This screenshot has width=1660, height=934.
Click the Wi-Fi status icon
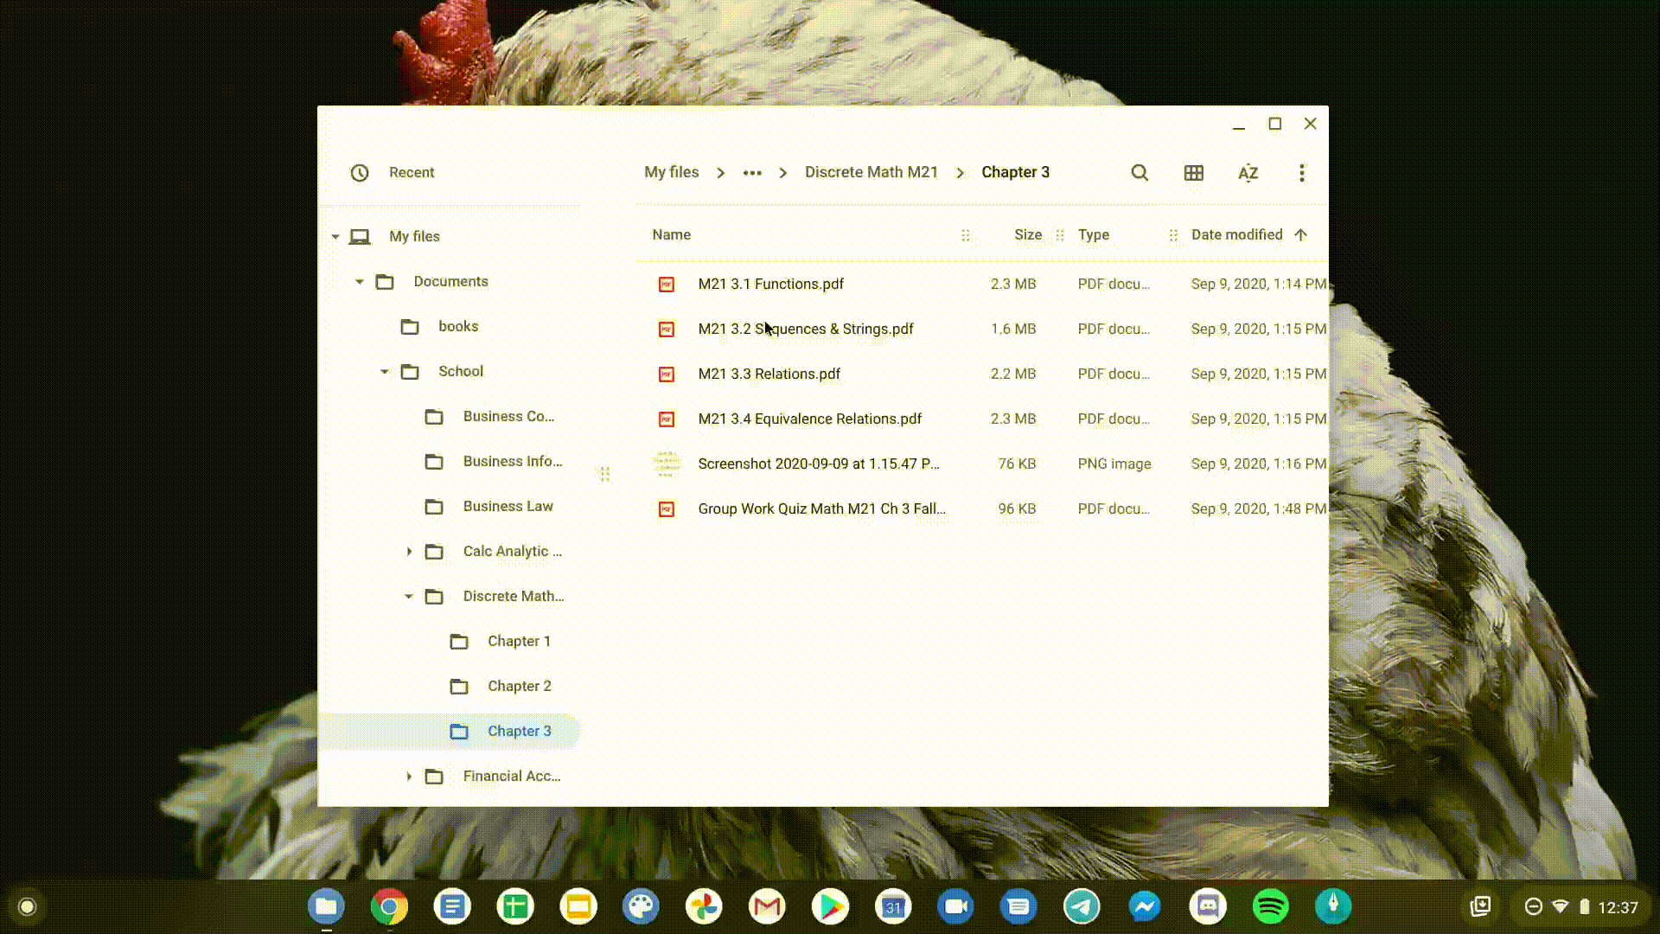(x=1560, y=906)
